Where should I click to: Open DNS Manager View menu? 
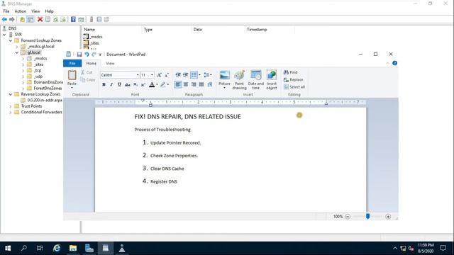(35, 11)
